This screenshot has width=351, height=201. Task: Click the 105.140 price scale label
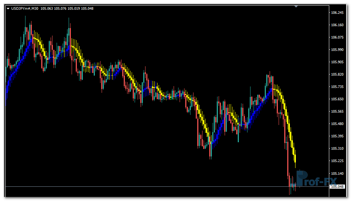click(x=337, y=174)
